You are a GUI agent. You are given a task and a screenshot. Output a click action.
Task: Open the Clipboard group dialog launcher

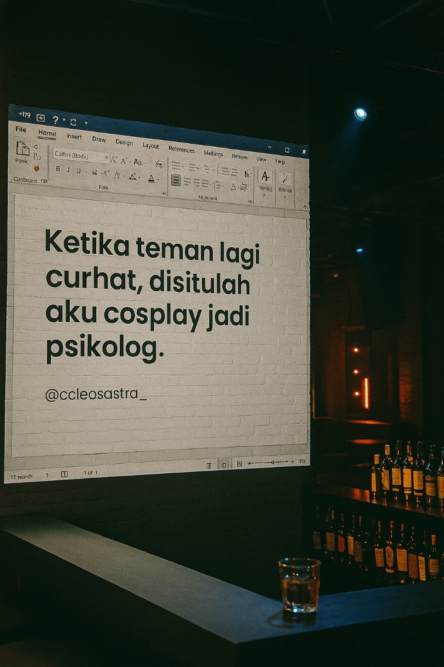(x=44, y=181)
